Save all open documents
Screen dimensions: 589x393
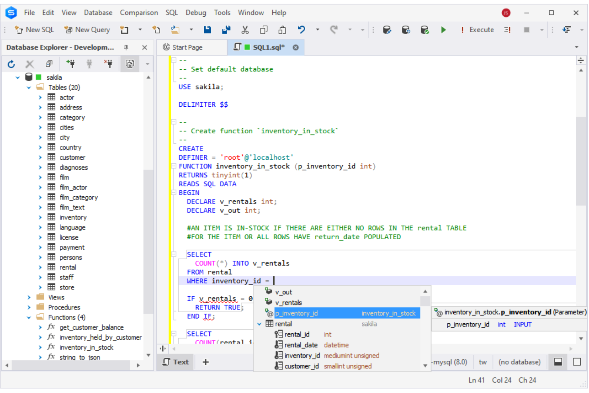pos(226,29)
